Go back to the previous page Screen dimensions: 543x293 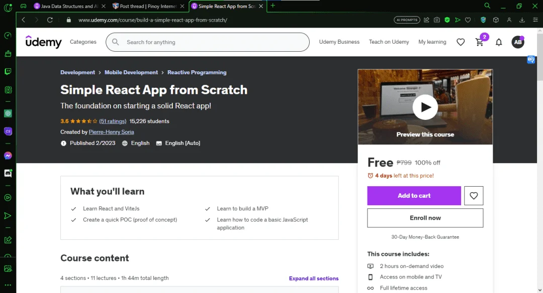(24, 20)
